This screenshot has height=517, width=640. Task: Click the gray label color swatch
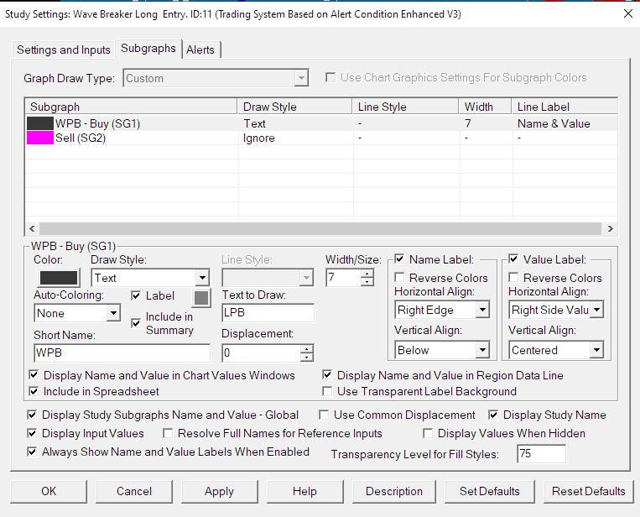point(201,297)
